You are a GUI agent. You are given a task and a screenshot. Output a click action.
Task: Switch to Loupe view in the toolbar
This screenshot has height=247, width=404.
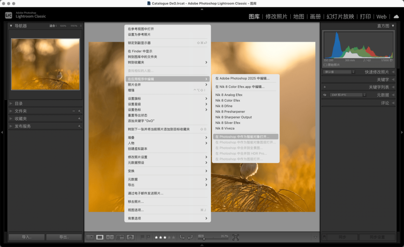click(x=100, y=237)
